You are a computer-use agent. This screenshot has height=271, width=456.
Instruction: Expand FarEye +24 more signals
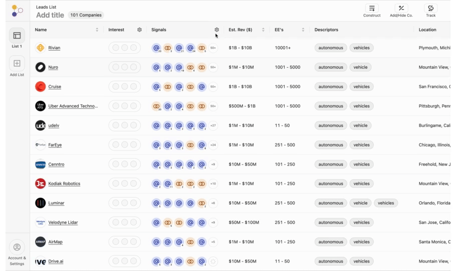[x=213, y=145]
